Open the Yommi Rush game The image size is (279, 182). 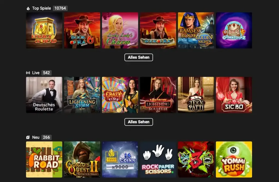tap(234, 159)
